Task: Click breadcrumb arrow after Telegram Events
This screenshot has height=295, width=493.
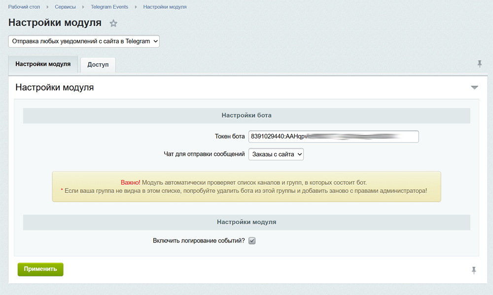Action: pyautogui.click(x=136, y=7)
